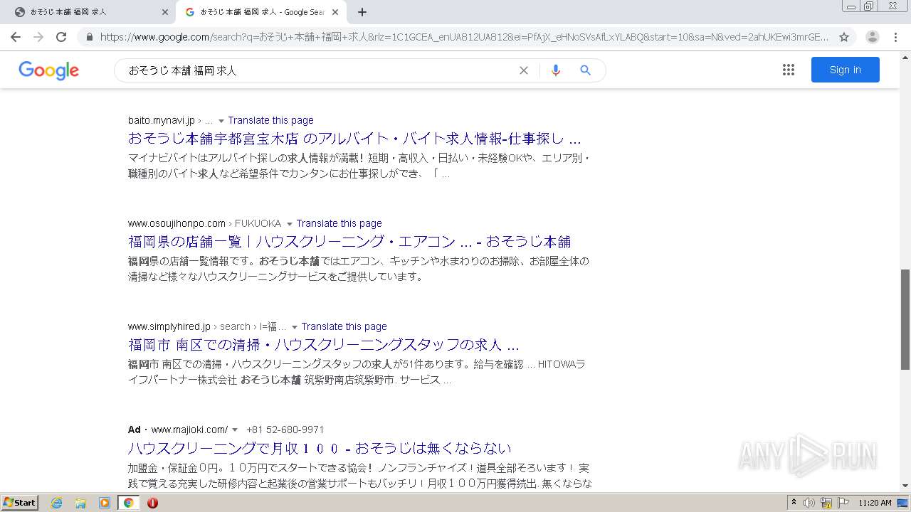Close the active Google Search tab

(335, 12)
